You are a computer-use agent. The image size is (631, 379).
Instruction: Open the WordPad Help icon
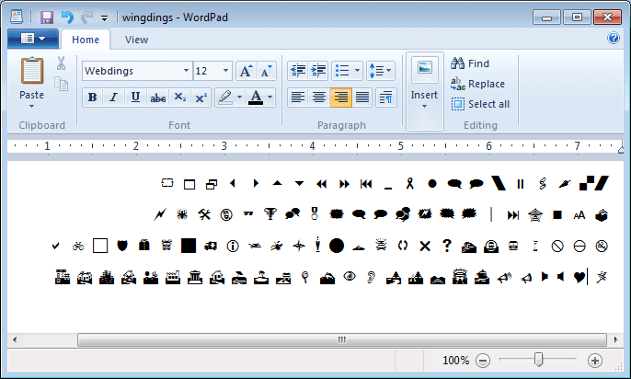point(614,39)
